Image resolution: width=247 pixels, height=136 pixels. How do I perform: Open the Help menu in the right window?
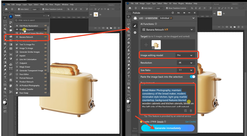point(195,3)
